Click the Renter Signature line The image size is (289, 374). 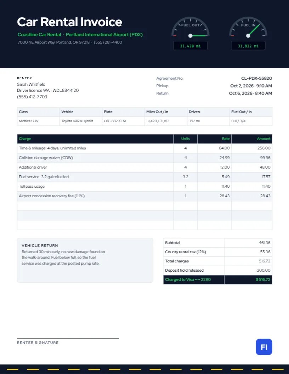point(68,338)
